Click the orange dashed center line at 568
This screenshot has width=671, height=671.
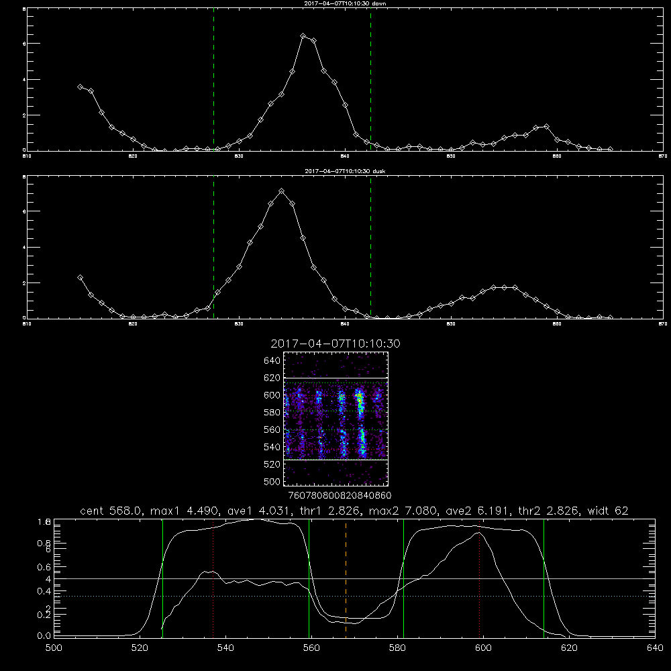(346, 578)
